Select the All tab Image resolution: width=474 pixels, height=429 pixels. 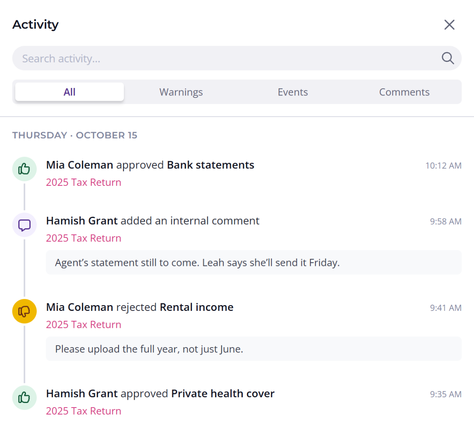pos(69,92)
